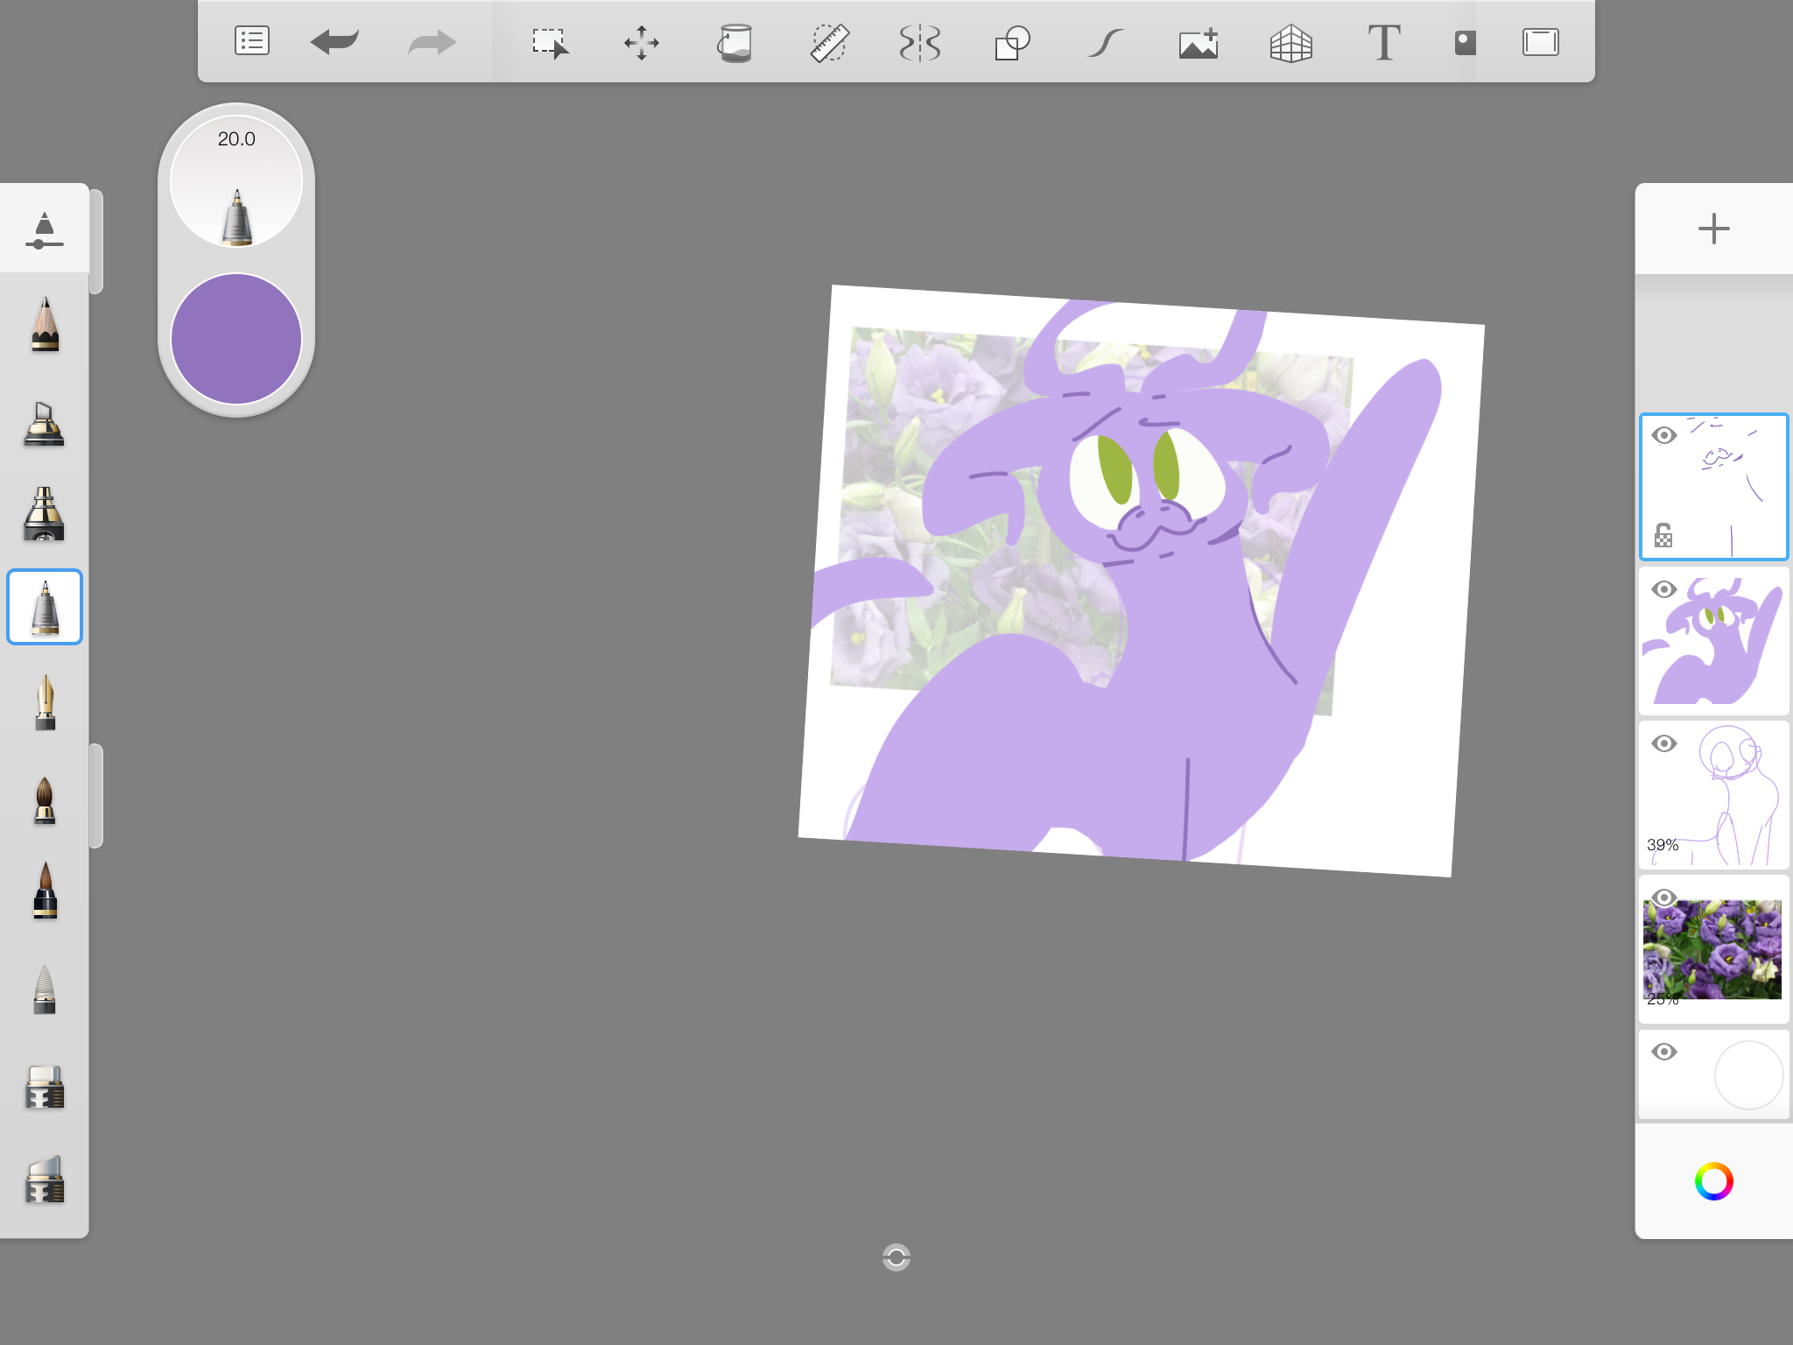This screenshot has width=1793, height=1345.
Task: Open brush library settings icon
Action: point(44,231)
